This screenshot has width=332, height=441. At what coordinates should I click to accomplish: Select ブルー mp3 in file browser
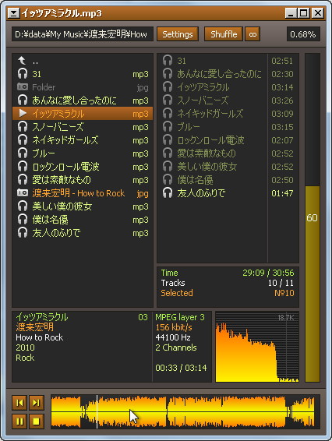coord(83,153)
